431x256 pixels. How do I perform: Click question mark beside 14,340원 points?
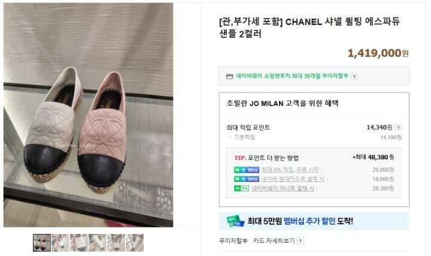click(x=398, y=128)
